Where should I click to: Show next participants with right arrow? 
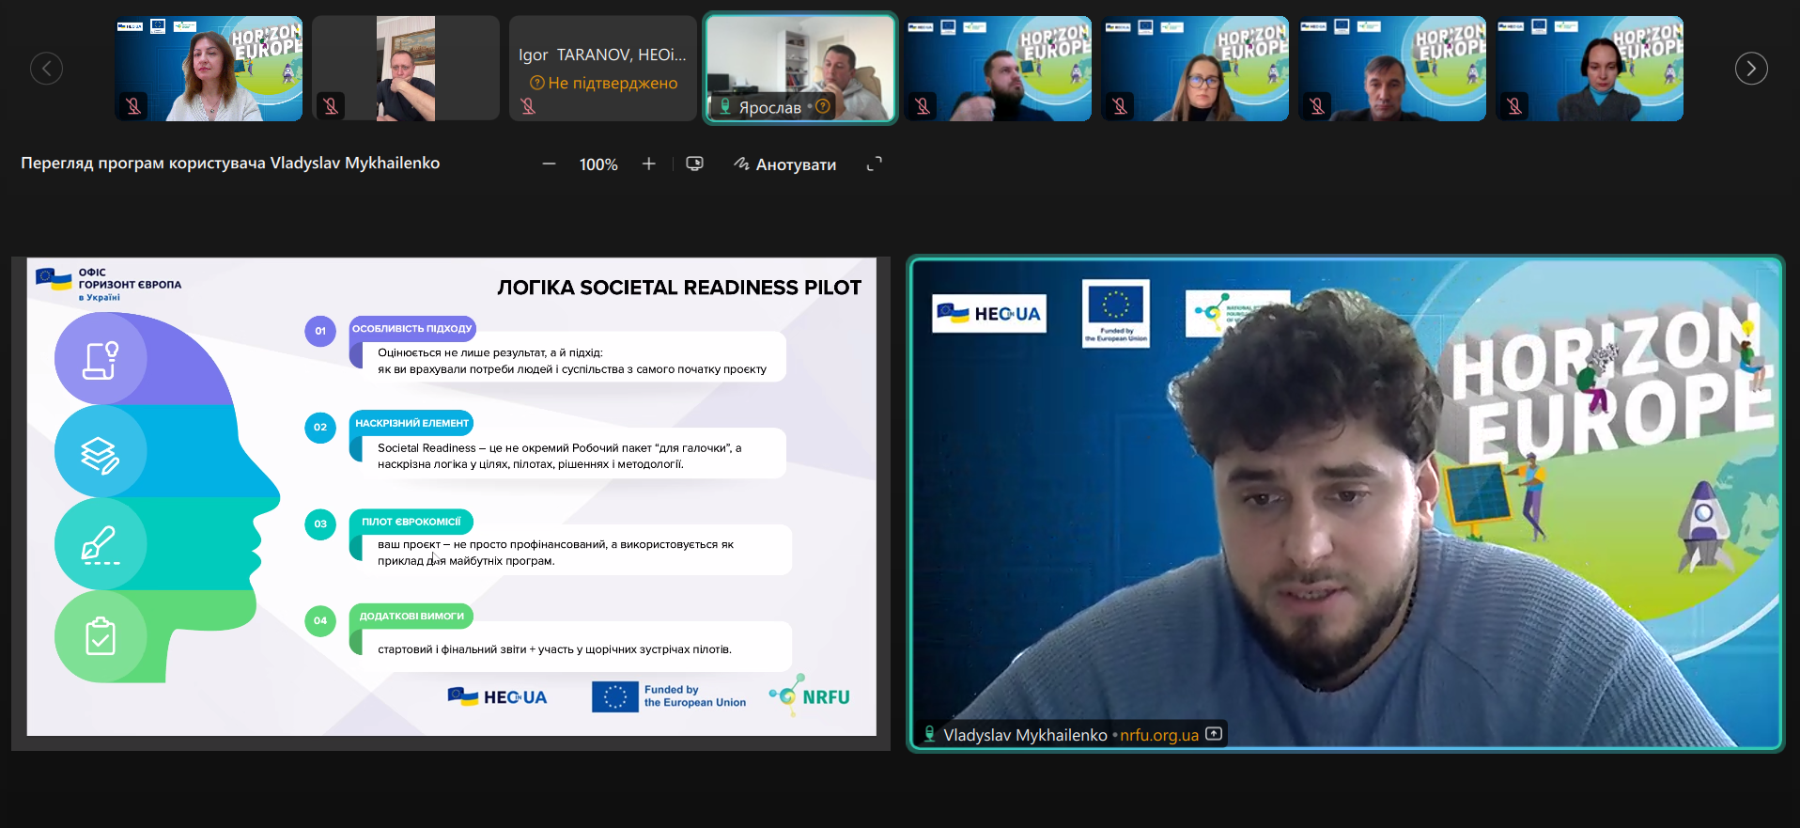1750,69
